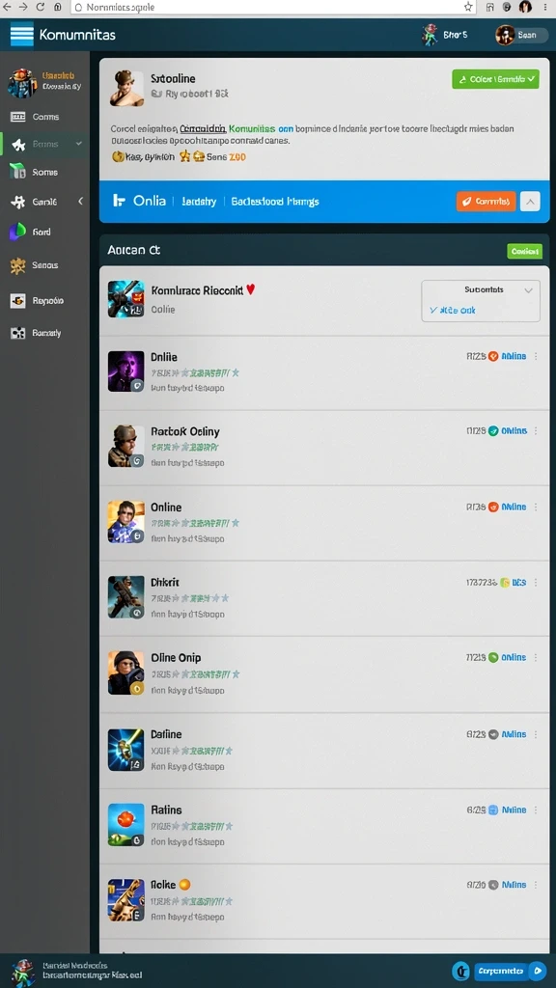
Task: Open three-dot options for Rarbok Ooliny row
Action: (x=536, y=431)
